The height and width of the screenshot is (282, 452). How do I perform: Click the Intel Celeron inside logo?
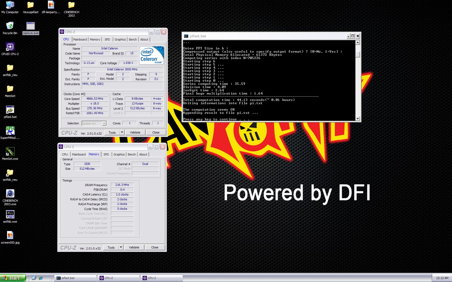tap(151, 56)
